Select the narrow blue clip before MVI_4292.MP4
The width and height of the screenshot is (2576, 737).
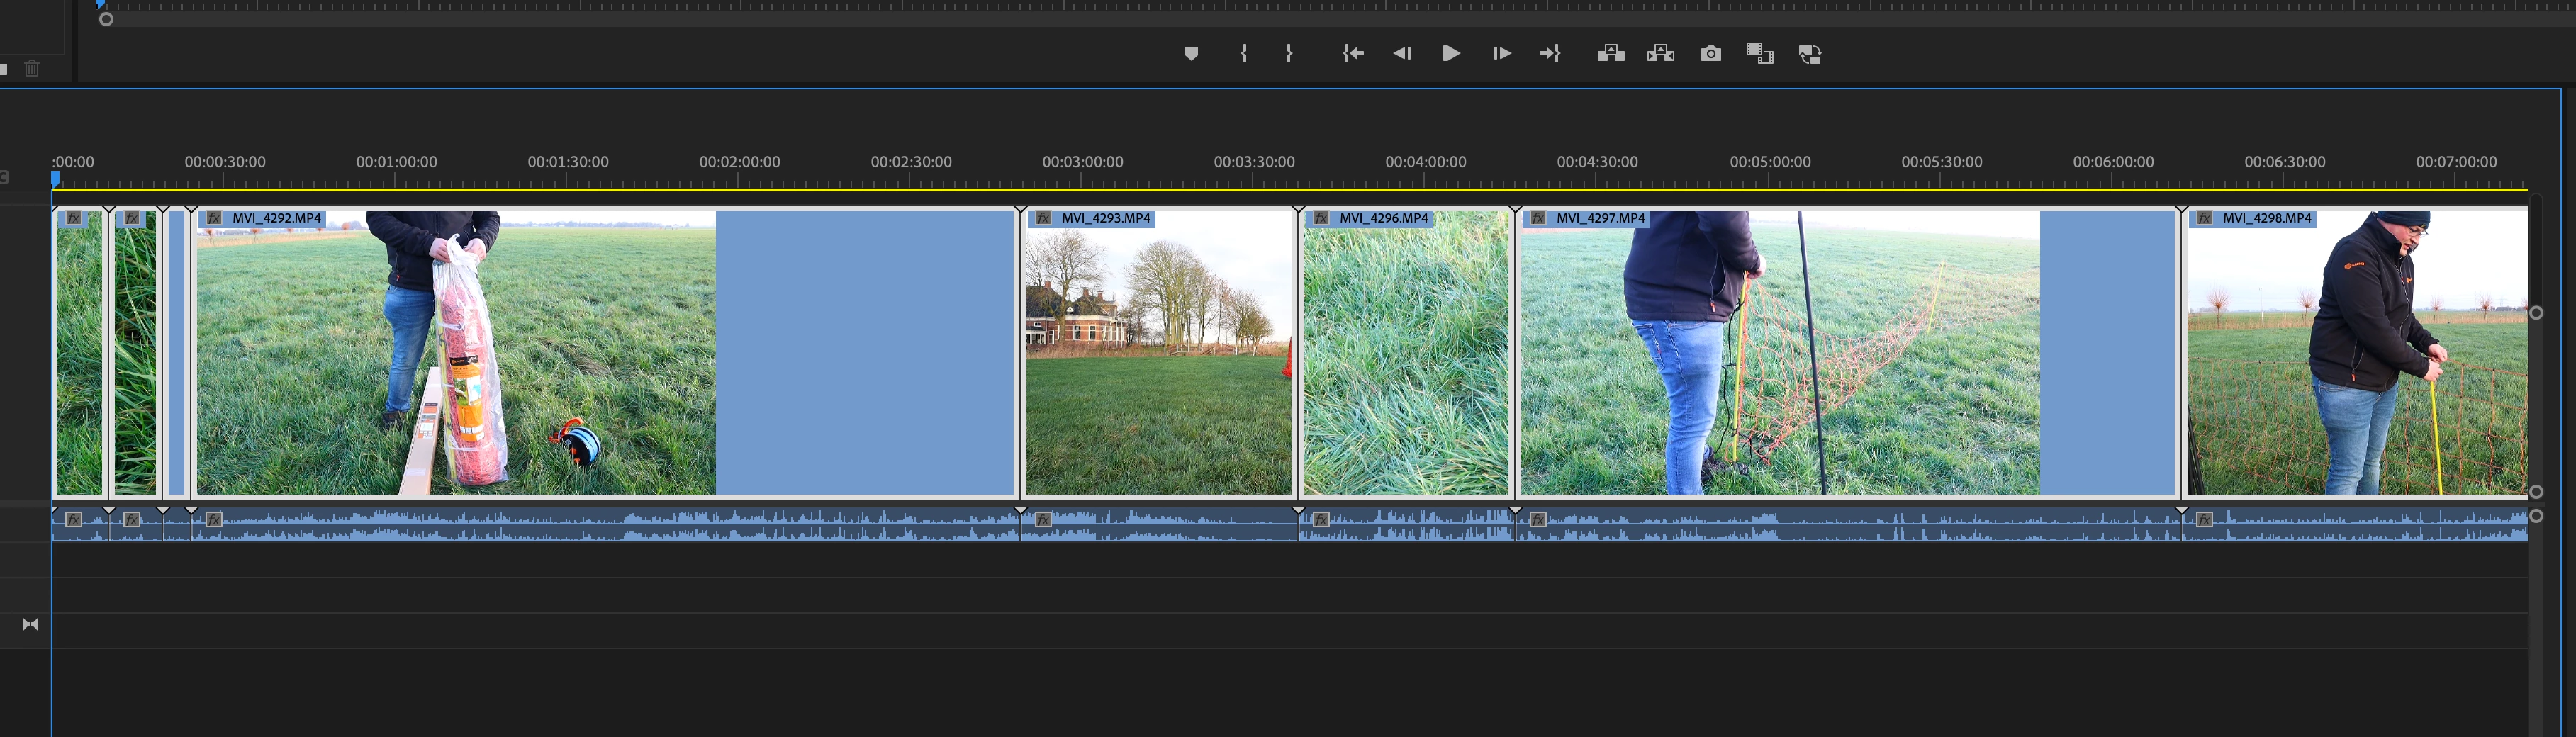[x=177, y=352]
